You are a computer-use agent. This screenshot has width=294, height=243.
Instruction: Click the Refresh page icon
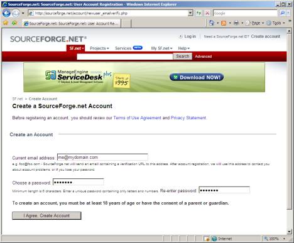(x=199, y=13)
